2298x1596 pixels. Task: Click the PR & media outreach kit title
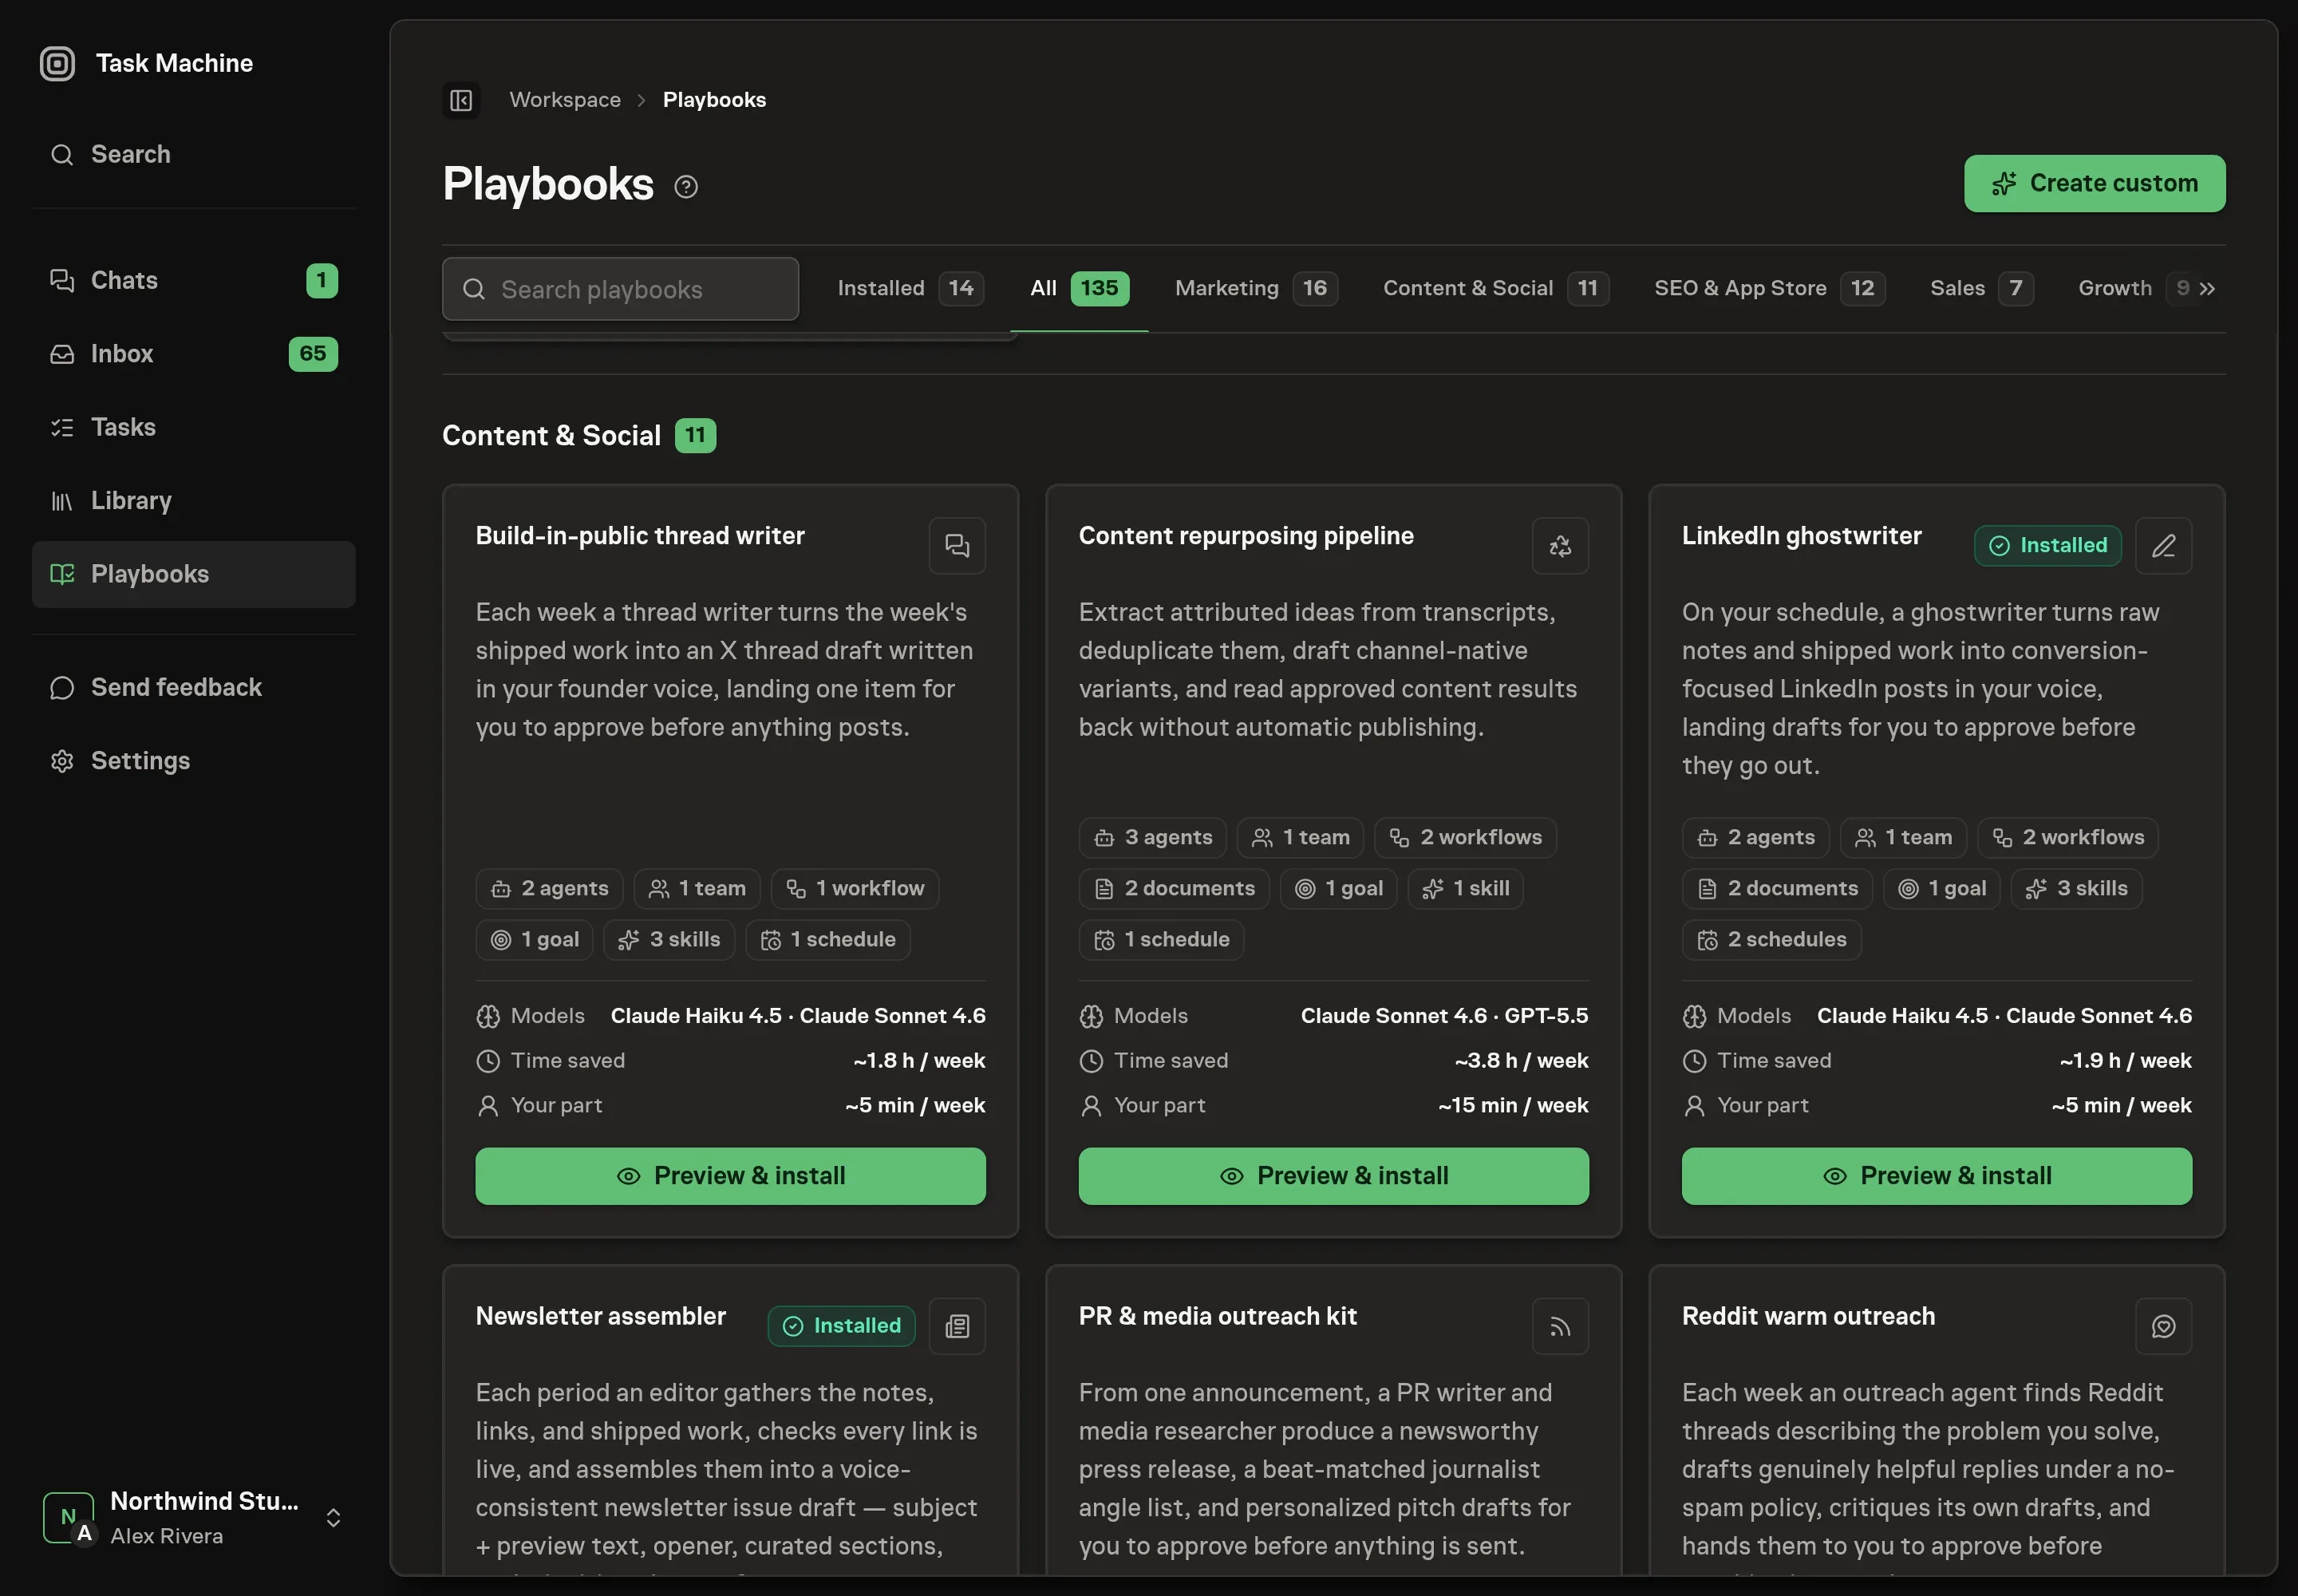[x=1217, y=1315]
